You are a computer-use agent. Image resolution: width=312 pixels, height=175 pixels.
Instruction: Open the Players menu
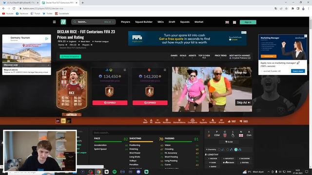click(x=126, y=22)
